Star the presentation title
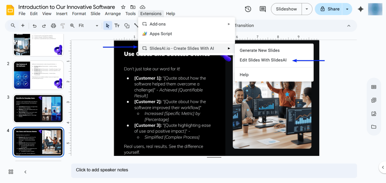The width and height of the screenshot is (386, 183). pyautogui.click(x=123, y=7)
